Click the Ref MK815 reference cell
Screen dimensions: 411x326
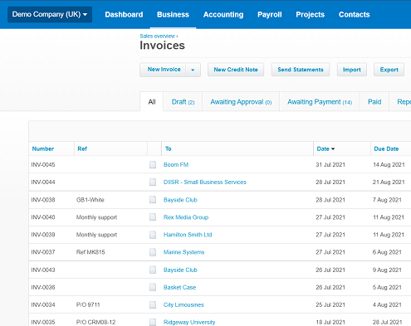pyautogui.click(x=91, y=252)
